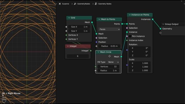Screen dimensions: 185x104
Task: Click the Rotation vector input socket
Action: point(127,50)
